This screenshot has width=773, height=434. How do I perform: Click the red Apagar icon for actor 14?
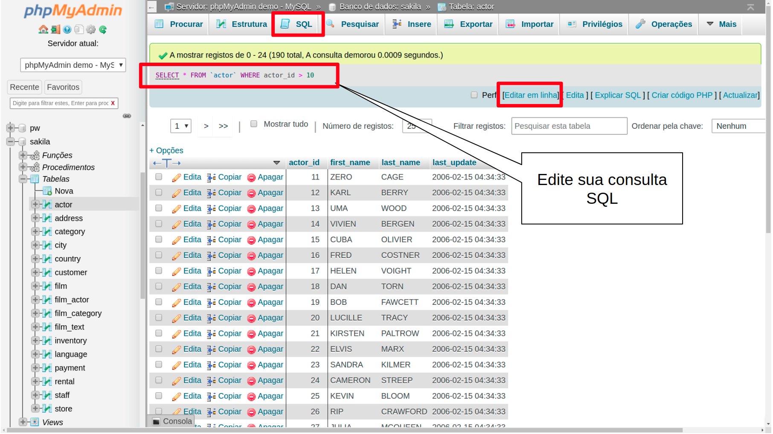(x=251, y=225)
